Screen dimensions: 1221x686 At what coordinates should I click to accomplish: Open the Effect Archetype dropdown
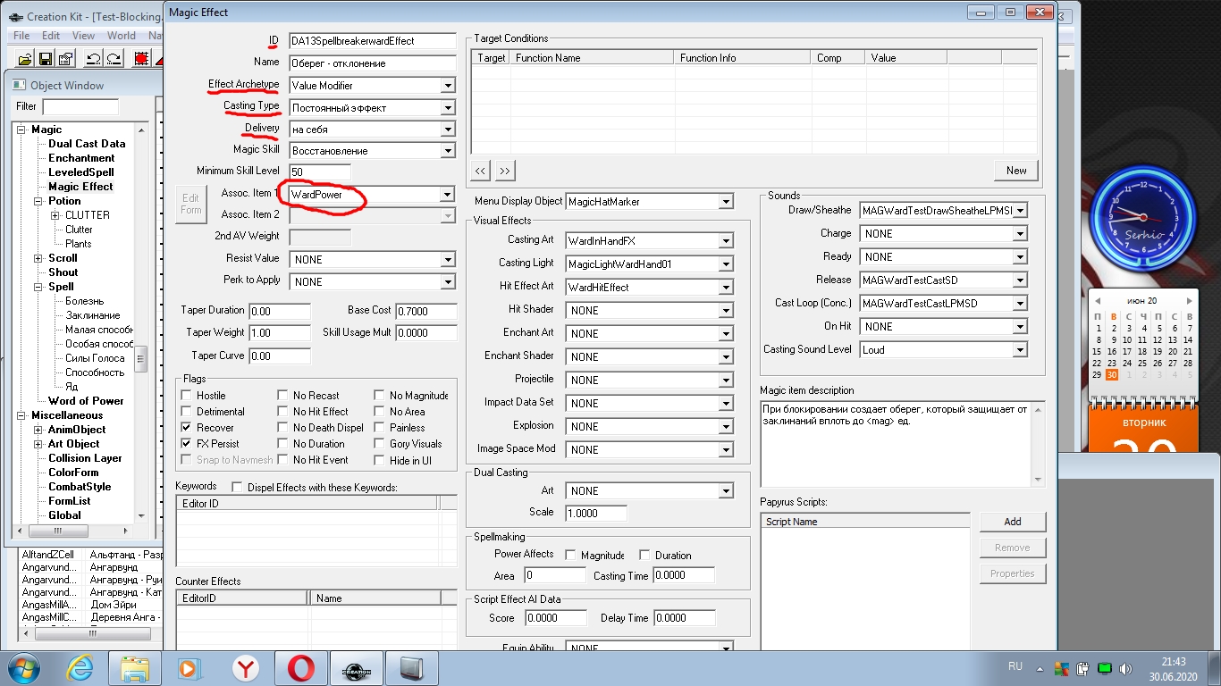pyautogui.click(x=448, y=86)
